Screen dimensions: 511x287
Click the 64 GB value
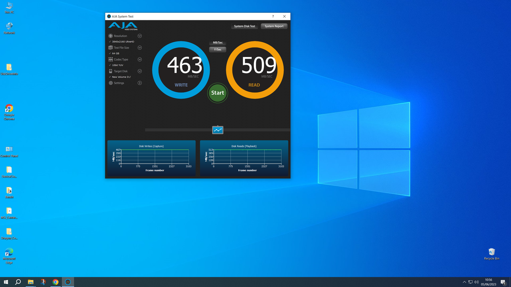pyautogui.click(x=116, y=53)
